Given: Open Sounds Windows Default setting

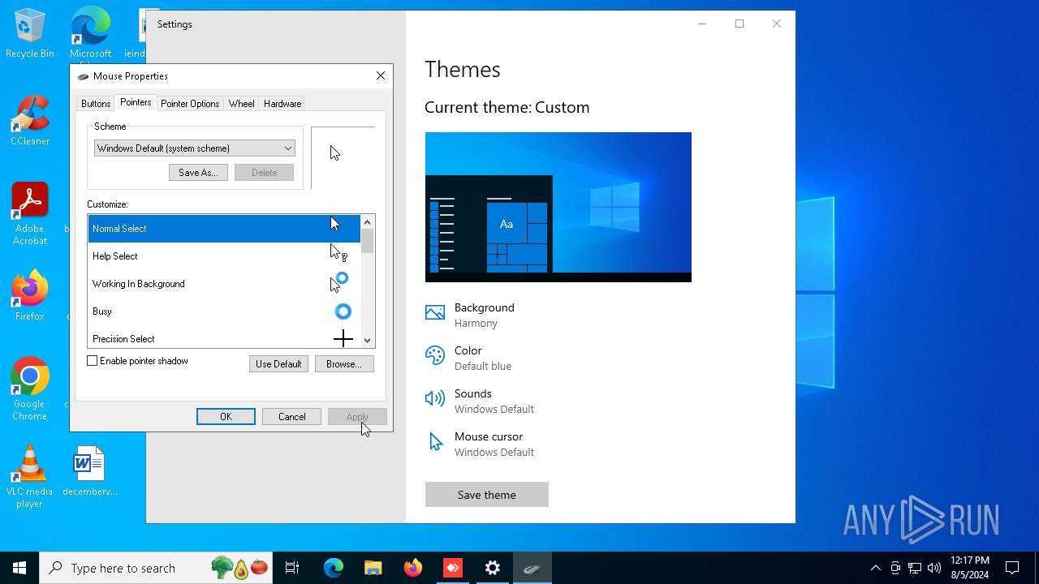Looking at the screenshot, I should click(x=494, y=401).
